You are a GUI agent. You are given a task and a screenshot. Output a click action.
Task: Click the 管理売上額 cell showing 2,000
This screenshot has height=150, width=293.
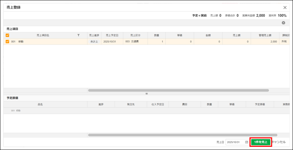pos(265,42)
